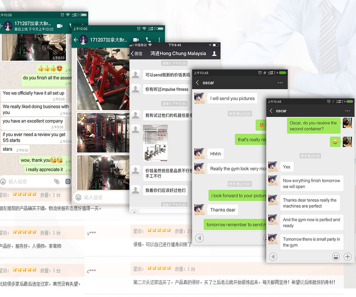The image size is (356, 297).
Task: Start voice call in the chat with bike photos
Action: coord(148,40)
